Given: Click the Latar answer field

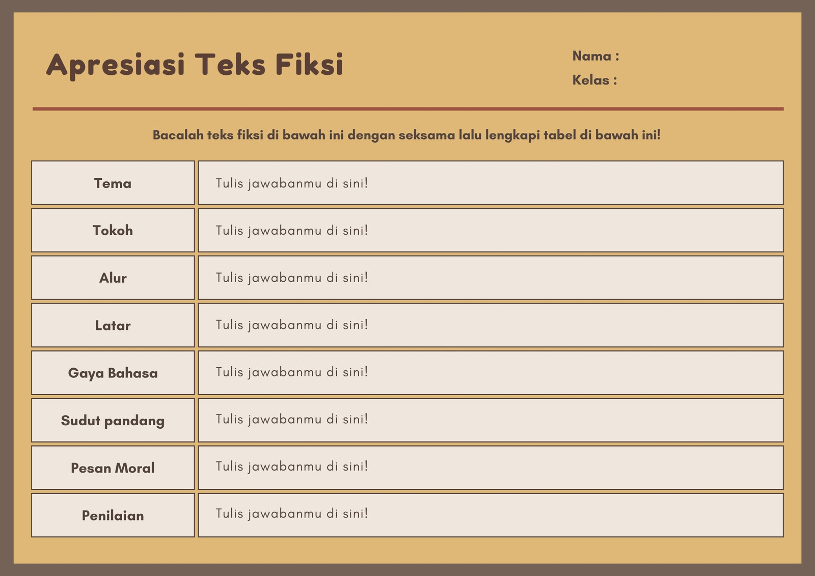Looking at the screenshot, I should click(x=491, y=325).
